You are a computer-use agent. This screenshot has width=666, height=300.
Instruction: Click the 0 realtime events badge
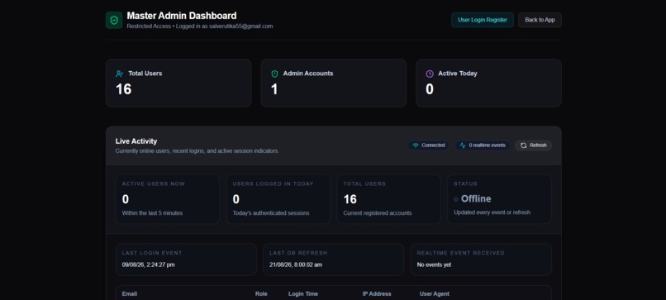(x=483, y=145)
